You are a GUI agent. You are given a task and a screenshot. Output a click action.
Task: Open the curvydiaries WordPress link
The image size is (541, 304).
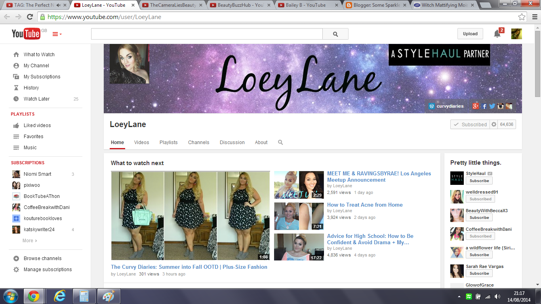[446, 106]
